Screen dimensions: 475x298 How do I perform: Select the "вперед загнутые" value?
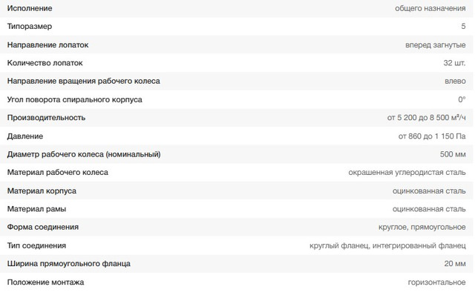click(x=436, y=44)
